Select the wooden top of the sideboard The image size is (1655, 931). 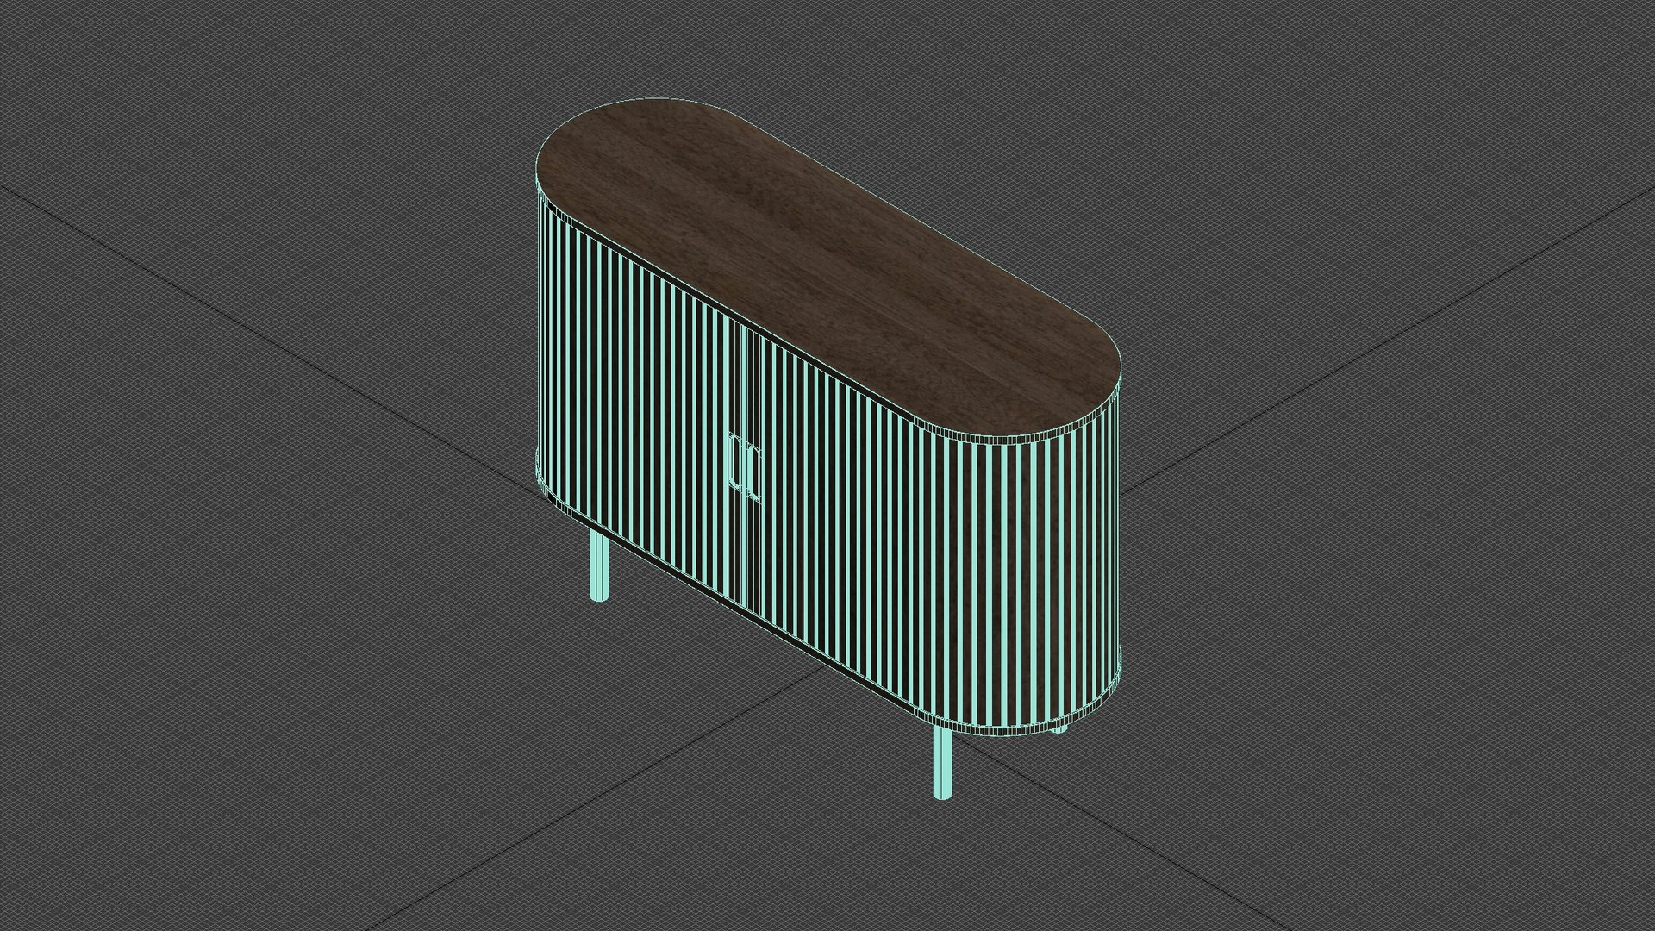827,270
